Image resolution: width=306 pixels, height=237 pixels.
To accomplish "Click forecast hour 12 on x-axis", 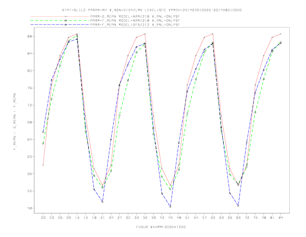I will click(x=77, y=218).
